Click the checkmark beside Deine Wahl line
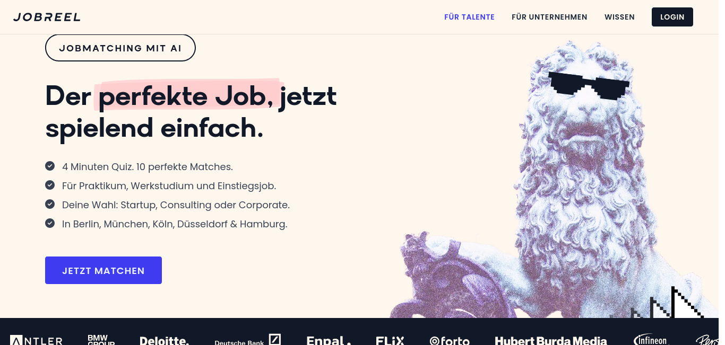The width and height of the screenshot is (725, 345). tap(50, 204)
